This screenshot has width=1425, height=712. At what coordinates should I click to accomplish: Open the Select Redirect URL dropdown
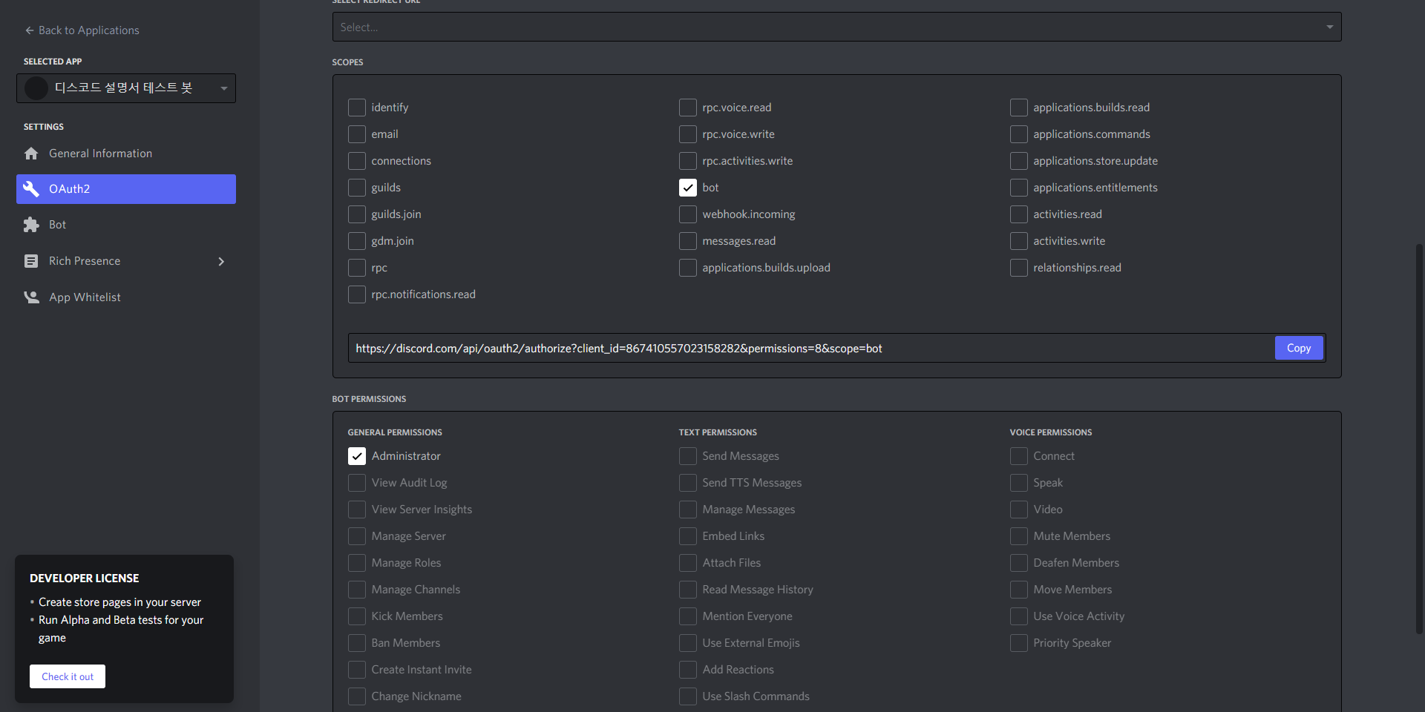pos(836,27)
